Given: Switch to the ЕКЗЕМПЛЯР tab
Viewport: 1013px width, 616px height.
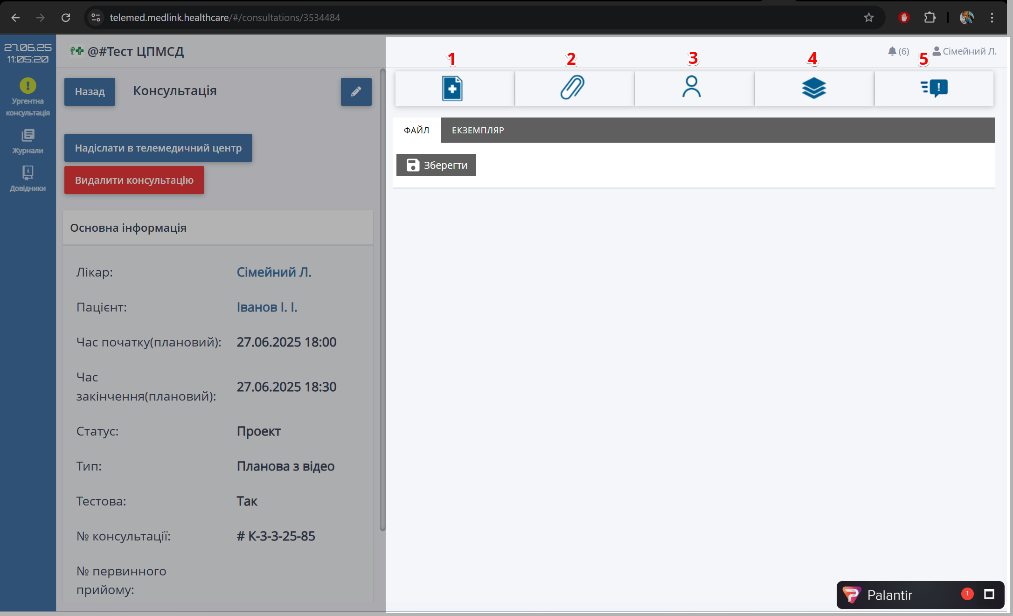Looking at the screenshot, I should tap(478, 130).
